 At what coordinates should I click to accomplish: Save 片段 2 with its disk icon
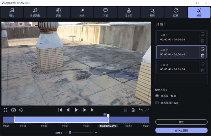point(202,49)
